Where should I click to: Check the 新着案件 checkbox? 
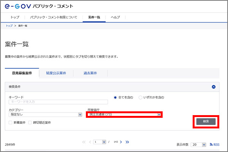[x=11, y=122]
